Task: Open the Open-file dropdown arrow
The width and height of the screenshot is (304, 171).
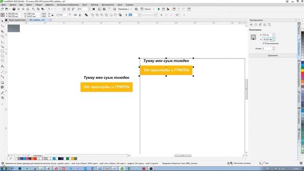Action: pyautogui.click(x=9, y=9)
